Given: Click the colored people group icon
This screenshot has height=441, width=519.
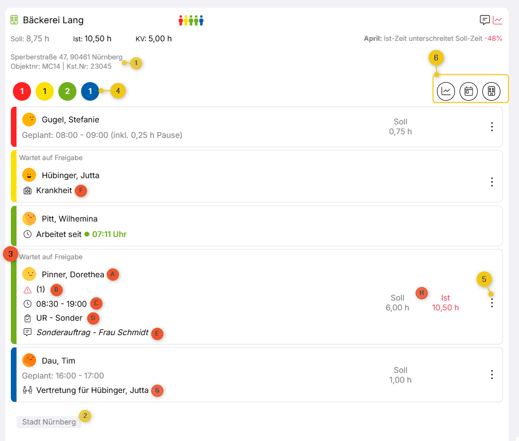Looking at the screenshot, I should [191, 21].
